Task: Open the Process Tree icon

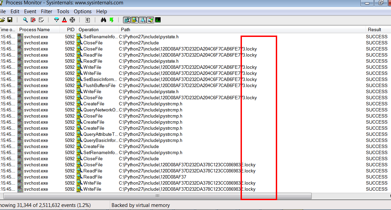Action: tap(88, 20)
